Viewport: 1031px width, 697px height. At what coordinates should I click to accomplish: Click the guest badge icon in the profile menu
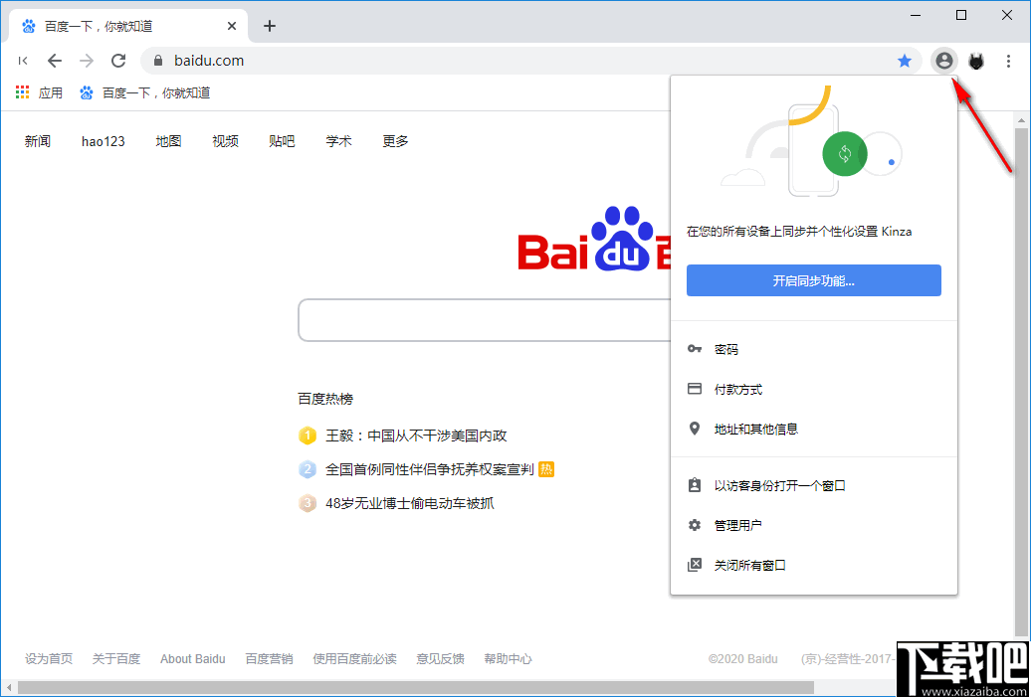pyautogui.click(x=695, y=485)
